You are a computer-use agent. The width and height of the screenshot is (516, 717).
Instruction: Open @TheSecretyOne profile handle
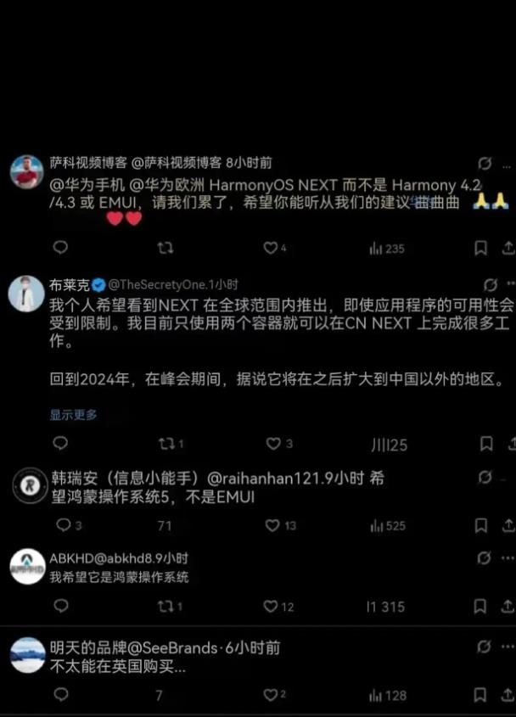click(x=157, y=285)
